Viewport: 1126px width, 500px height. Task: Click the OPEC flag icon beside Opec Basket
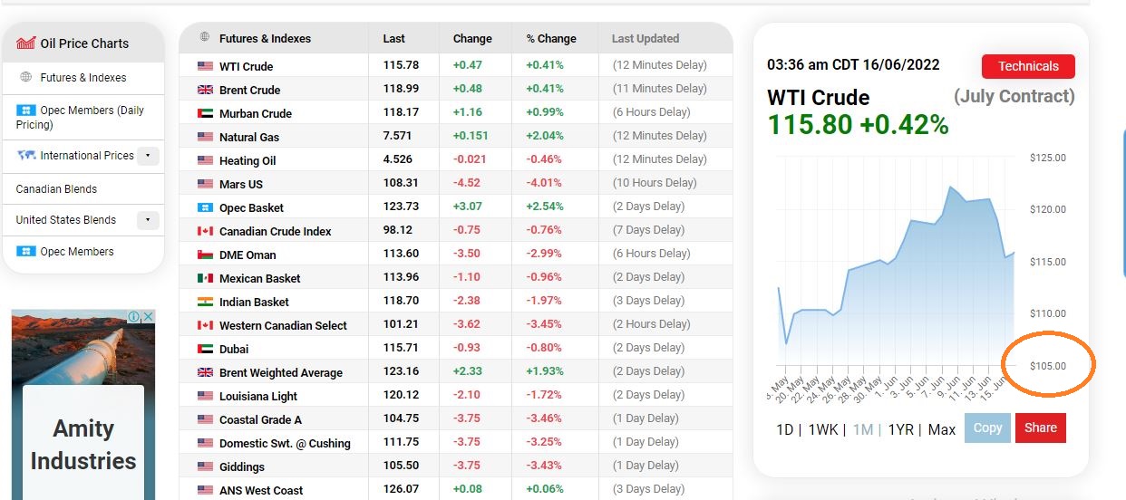(x=205, y=207)
